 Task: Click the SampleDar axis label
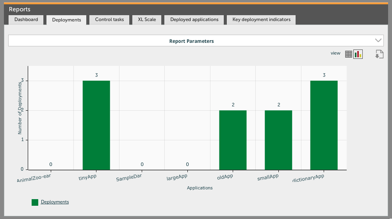129,178
